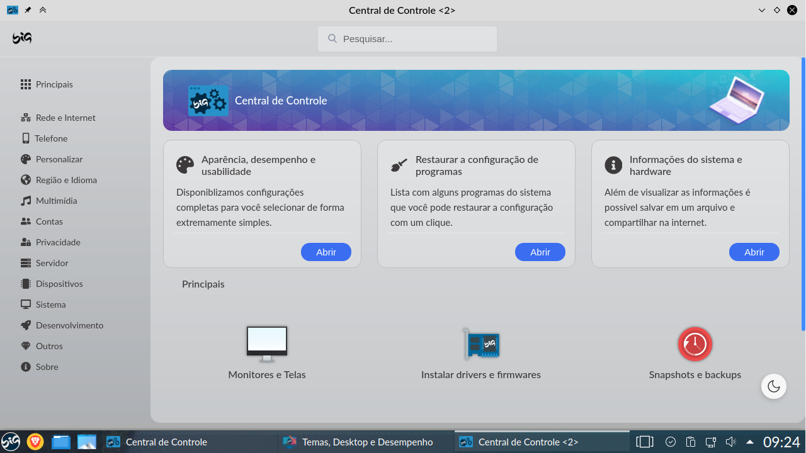Open the Privacidade settings category

(x=58, y=242)
